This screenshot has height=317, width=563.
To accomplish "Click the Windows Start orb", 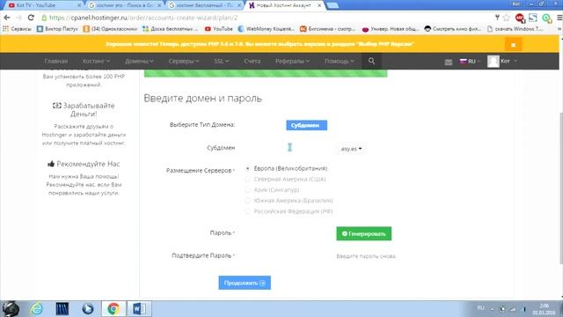I will click(x=11, y=309).
